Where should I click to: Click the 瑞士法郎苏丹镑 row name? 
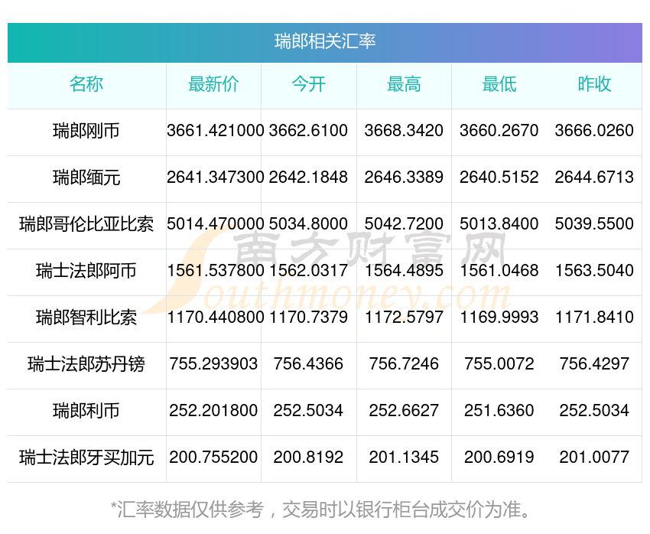pos(86,364)
